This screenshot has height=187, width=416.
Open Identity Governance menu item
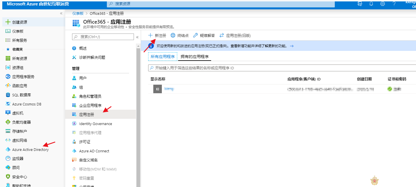95,124
